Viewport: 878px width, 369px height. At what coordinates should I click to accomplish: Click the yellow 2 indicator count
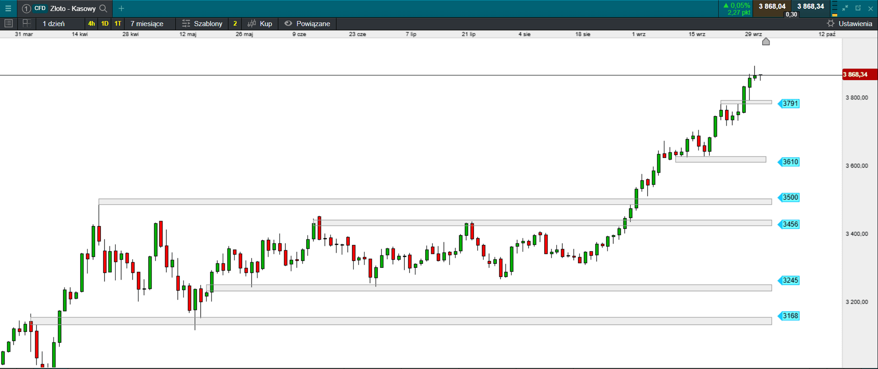(235, 23)
